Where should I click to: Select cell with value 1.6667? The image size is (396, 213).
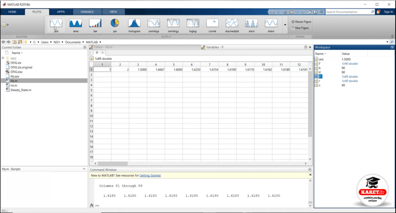click(156, 69)
